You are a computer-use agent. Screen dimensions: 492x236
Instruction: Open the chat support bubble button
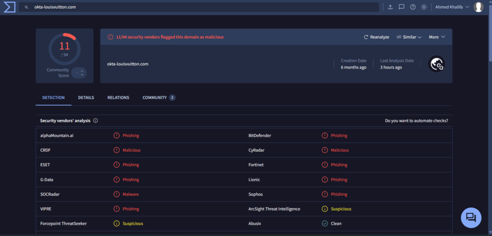[x=471, y=217]
